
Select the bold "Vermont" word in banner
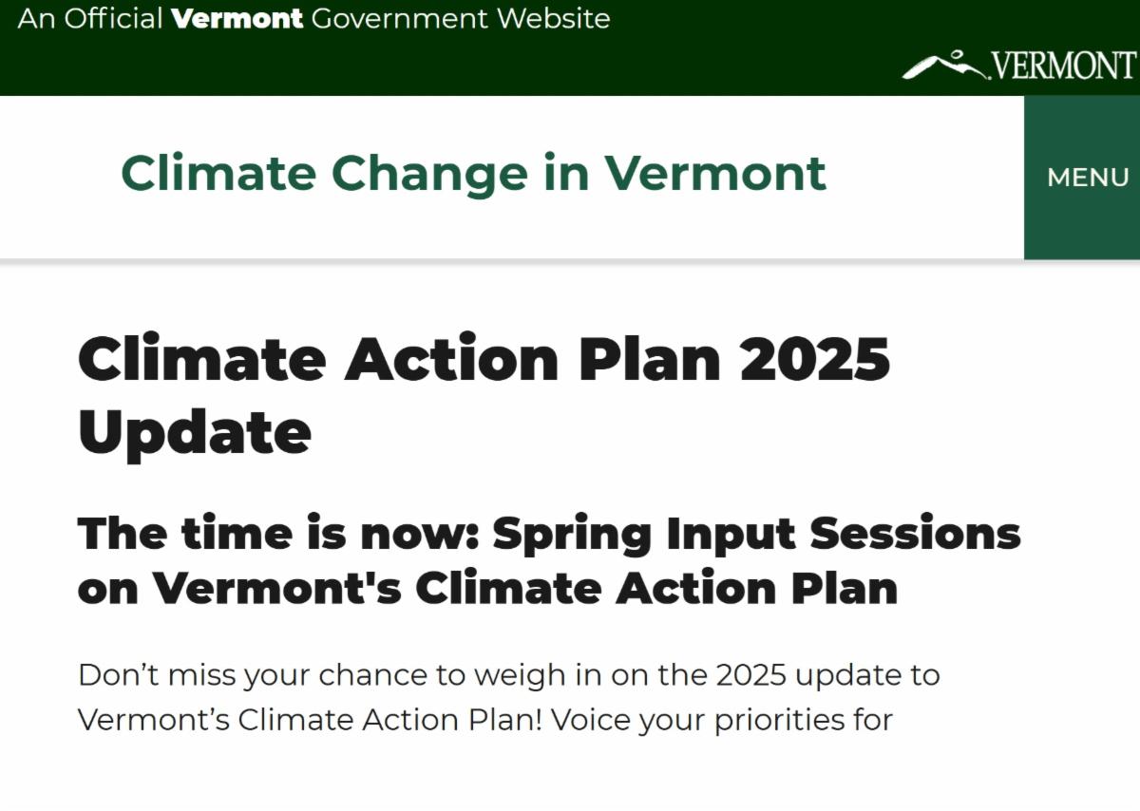pyautogui.click(x=237, y=19)
